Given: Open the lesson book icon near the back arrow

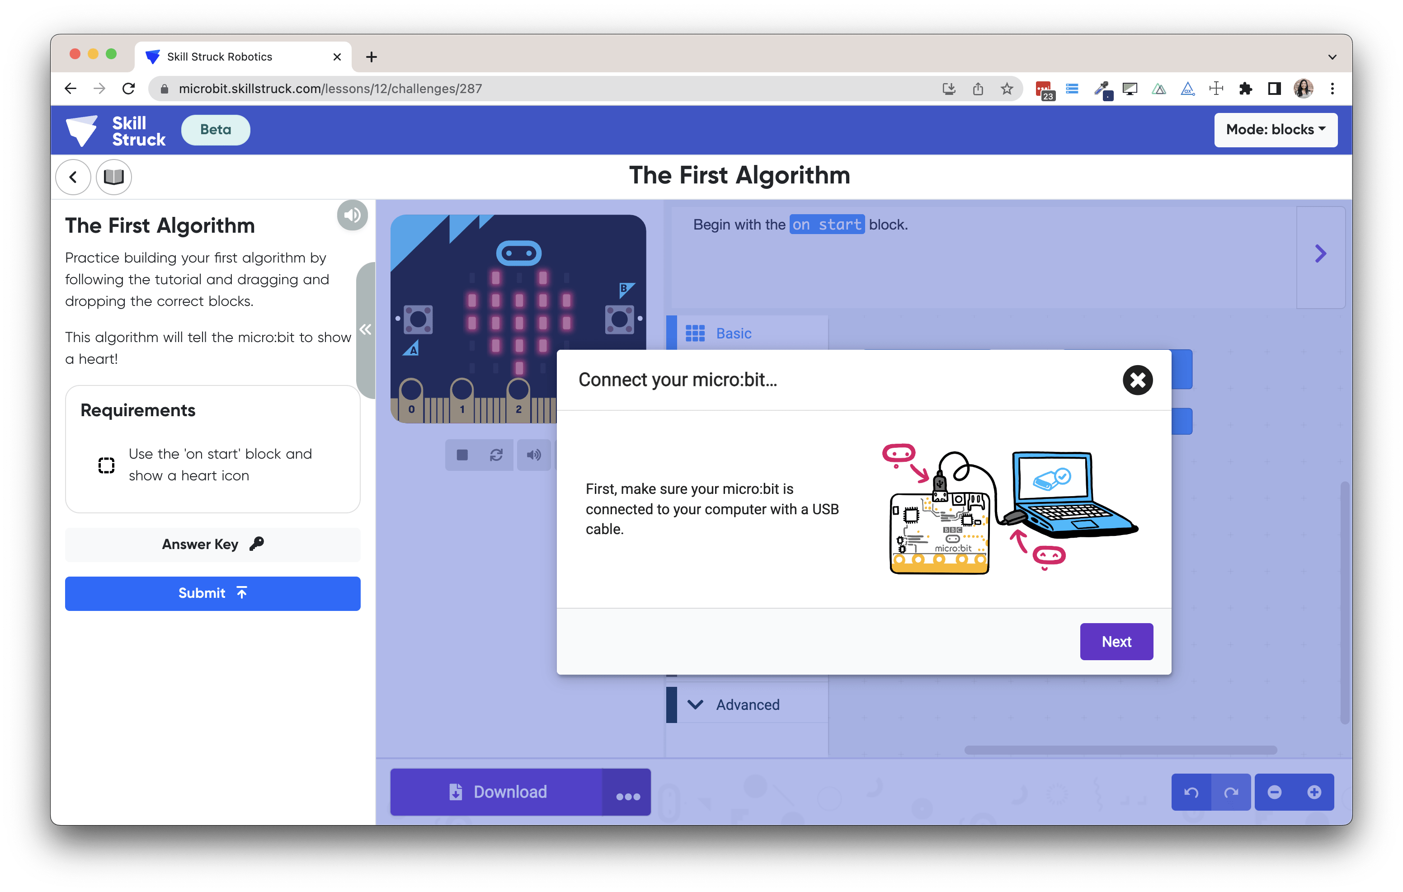Looking at the screenshot, I should pos(113,177).
